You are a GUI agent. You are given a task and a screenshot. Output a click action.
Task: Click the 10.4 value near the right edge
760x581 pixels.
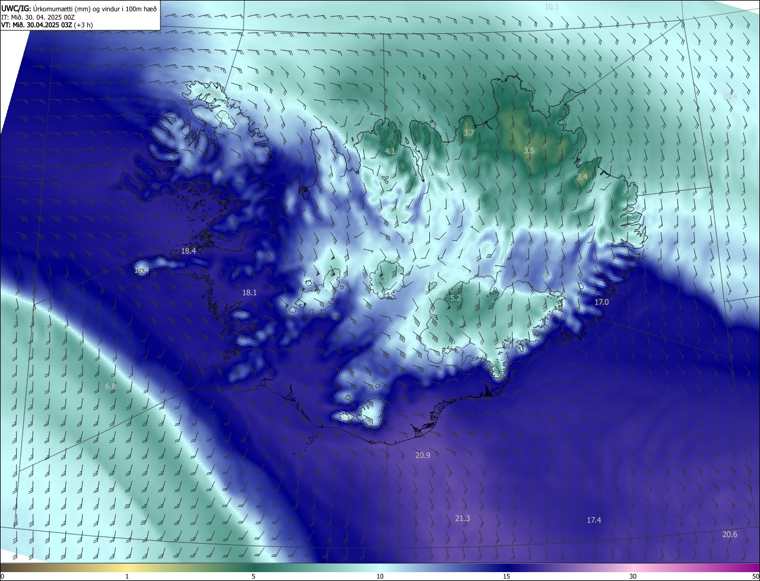(x=730, y=96)
